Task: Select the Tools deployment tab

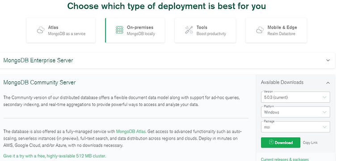Action: (x=205, y=30)
